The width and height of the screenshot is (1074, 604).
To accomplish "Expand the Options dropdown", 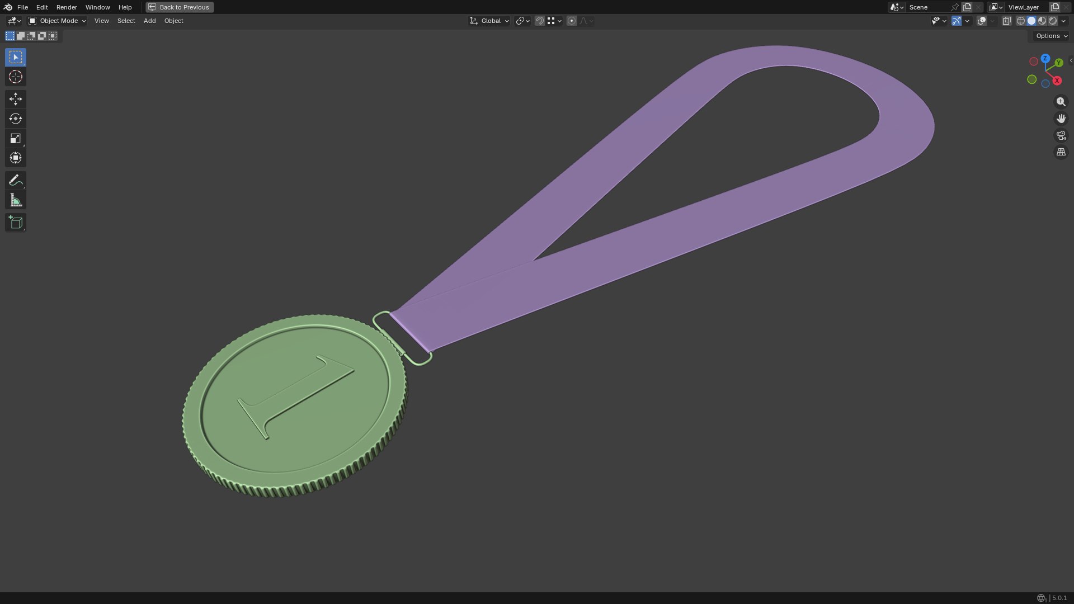I will 1051,36.
